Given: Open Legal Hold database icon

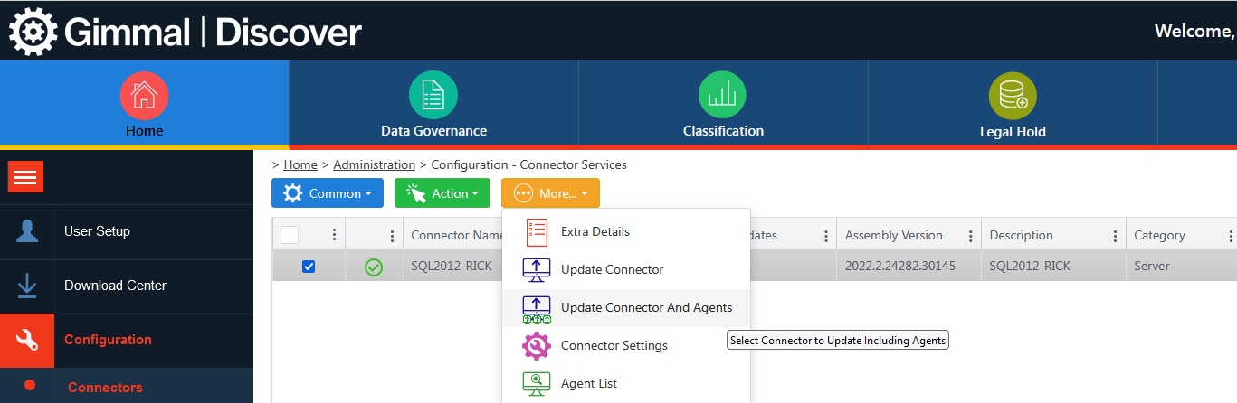Looking at the screenshot, I should 1013,95.
